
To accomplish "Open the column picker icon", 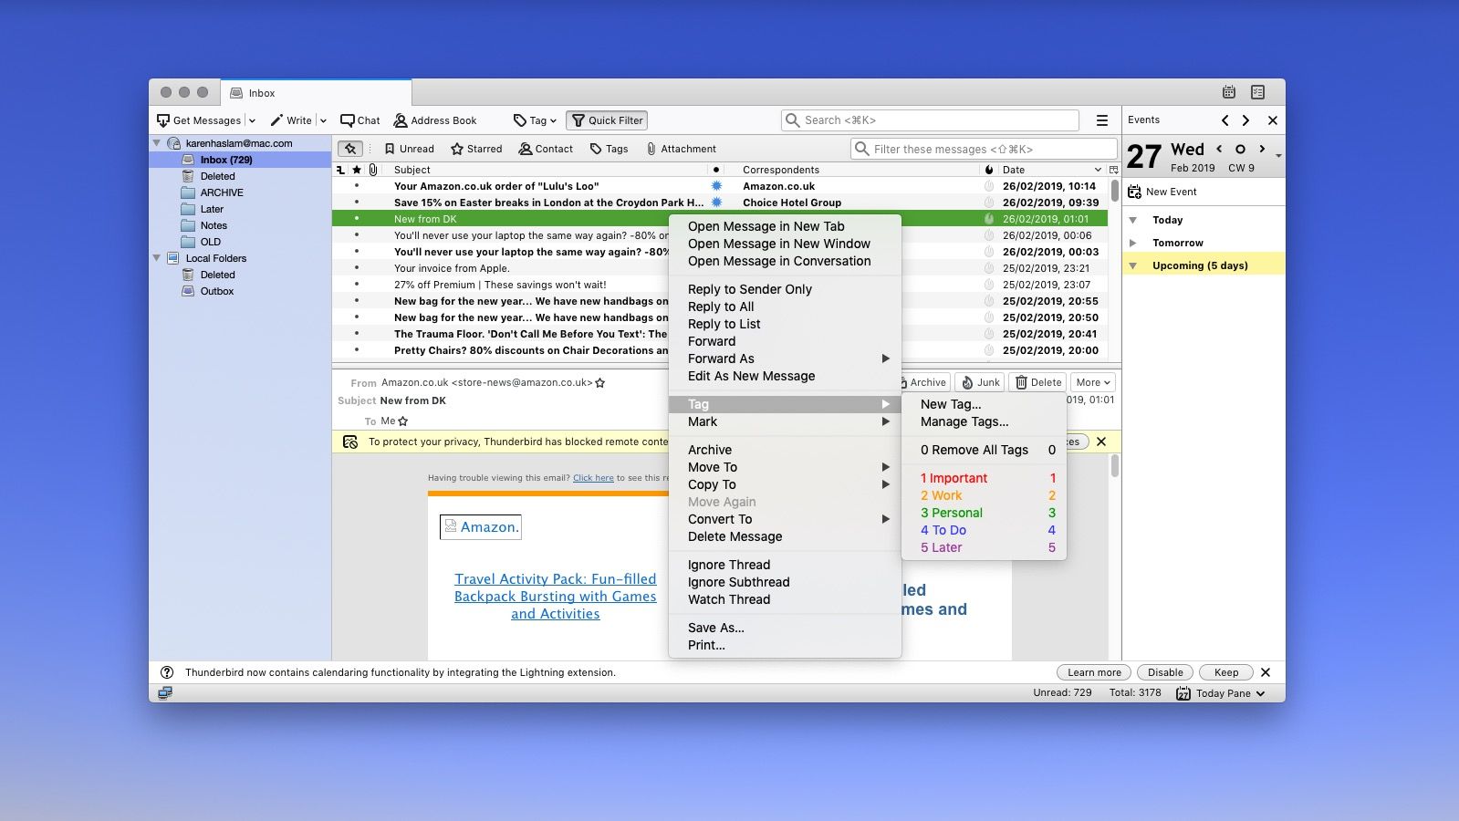I will [1114, 170].
